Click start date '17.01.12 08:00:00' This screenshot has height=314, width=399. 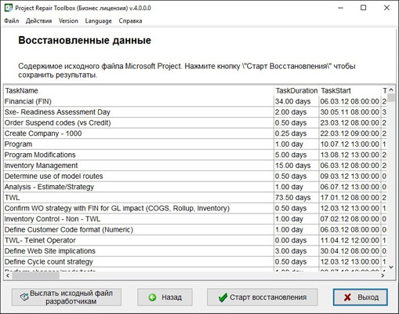pyautogui.click(x=350, y=198)
